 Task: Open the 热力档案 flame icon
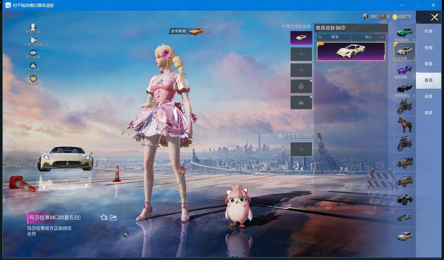[x=33, y=65]
